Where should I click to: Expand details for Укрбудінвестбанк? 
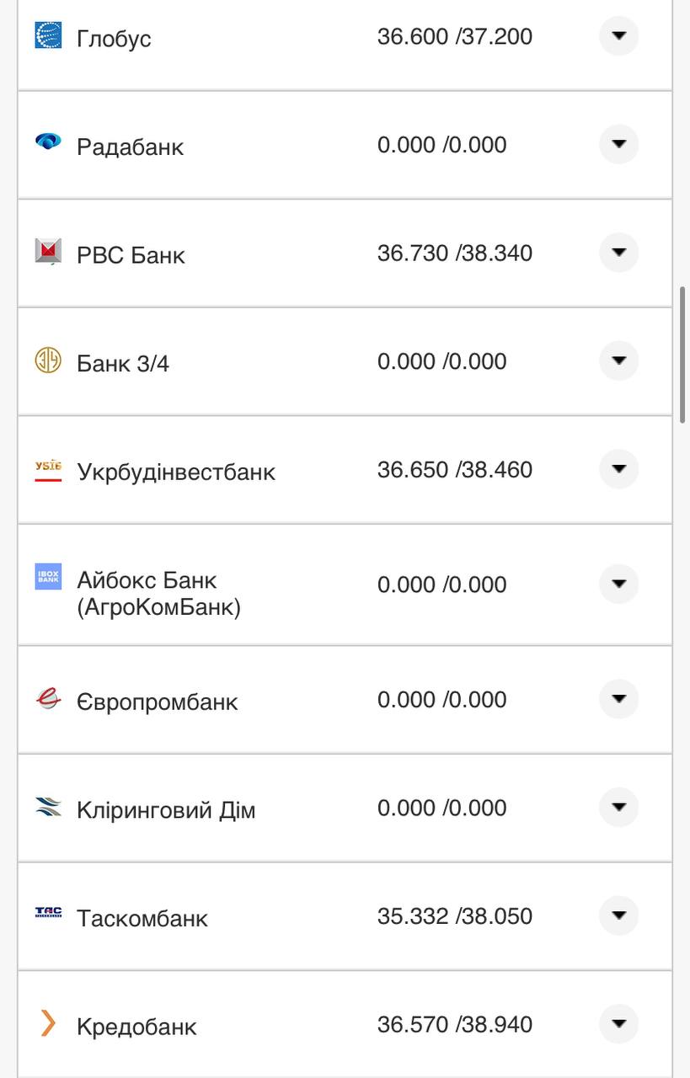point(618,470)
